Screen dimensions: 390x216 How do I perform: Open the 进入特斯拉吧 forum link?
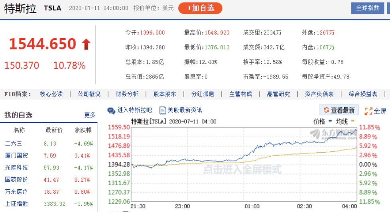point(134,110)
